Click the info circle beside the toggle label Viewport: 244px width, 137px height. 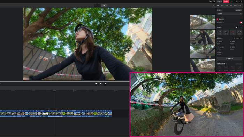(223, 22)
